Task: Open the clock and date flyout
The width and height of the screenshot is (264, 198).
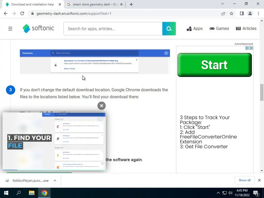Action: point(242,193)
